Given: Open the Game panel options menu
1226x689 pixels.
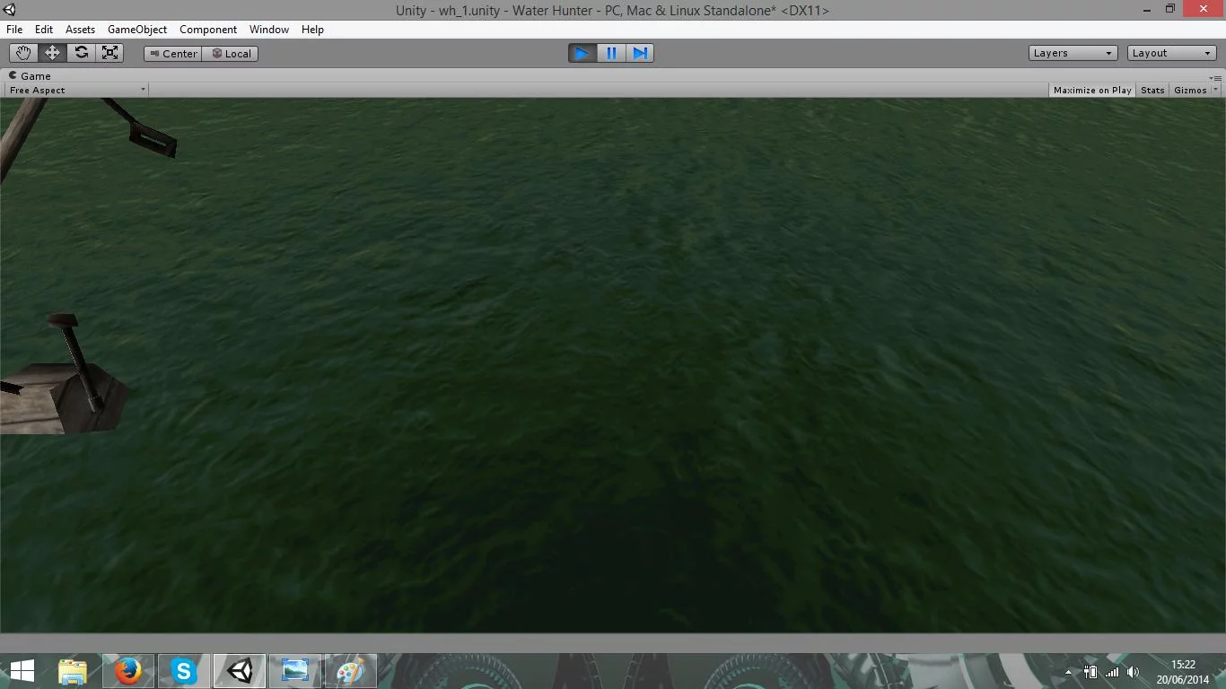Looking at the screenshot, I should [x=1214, y=77].
